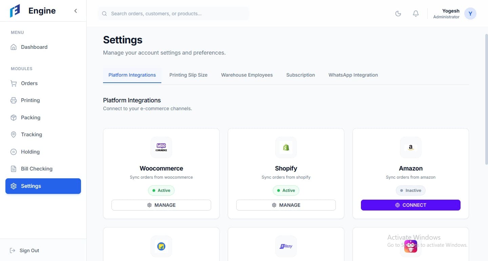Click the Amazon logo icon
Viewport: 488px width, 261px height.
tap(411, 147)
